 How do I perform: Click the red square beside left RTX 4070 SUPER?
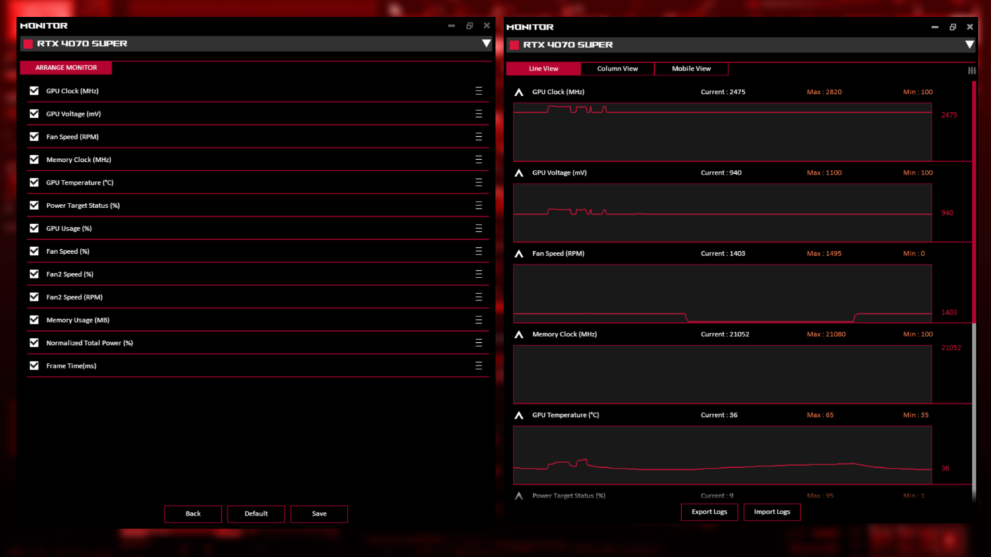(x=28, y=44)
